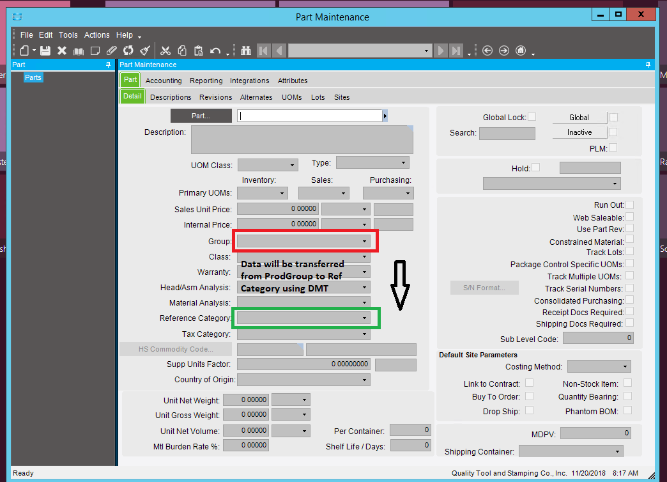Click the Refresh arrows toolbar icon
The height and width of the screenshot is (482, 667).
coord(128,51)
